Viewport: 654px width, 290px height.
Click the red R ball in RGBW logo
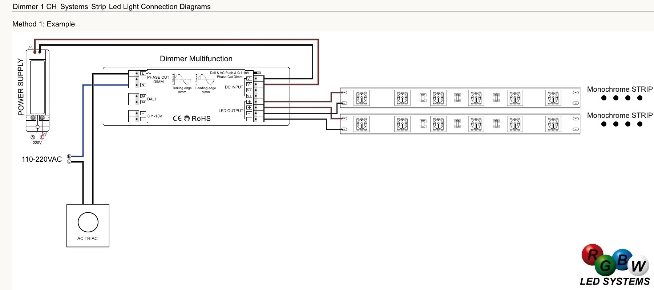click(592, 254)
